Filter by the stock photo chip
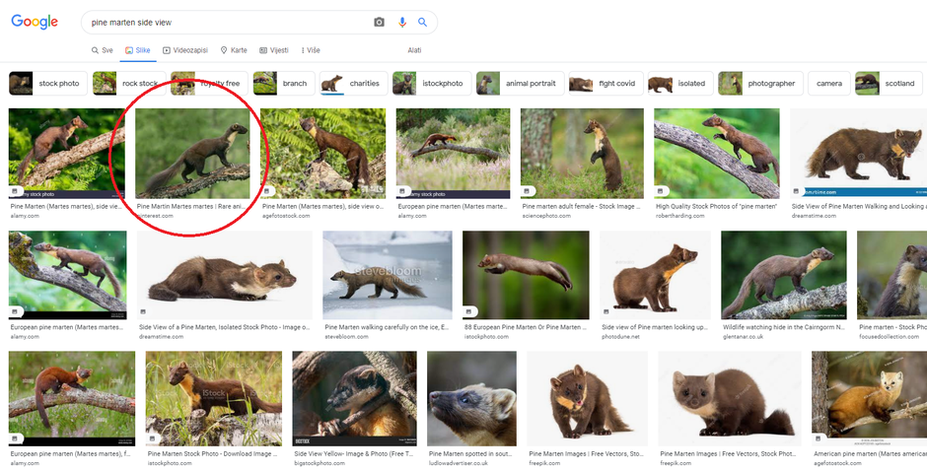The width and height of the screenshot is (927, 472). click(46, 84)
